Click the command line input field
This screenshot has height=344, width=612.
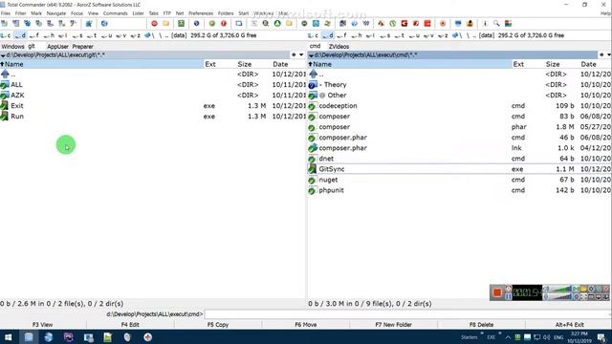tap(407, 314)
